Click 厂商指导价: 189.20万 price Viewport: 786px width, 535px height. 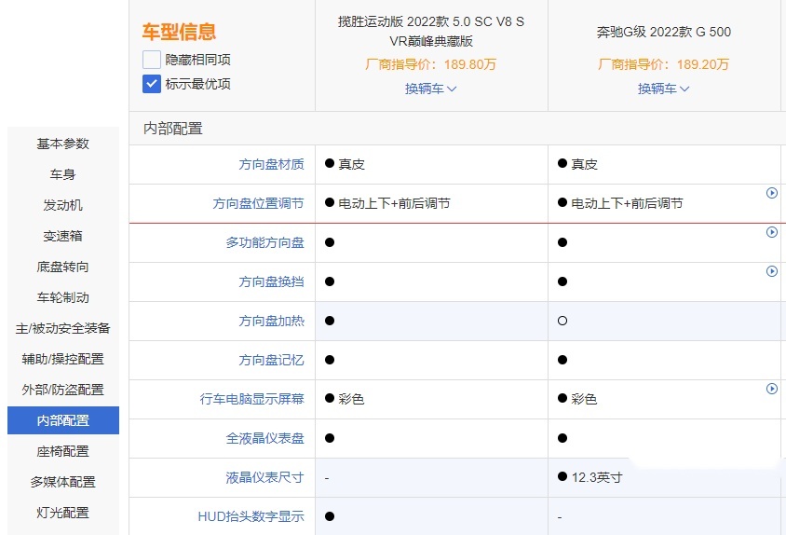tap(663, 64)
